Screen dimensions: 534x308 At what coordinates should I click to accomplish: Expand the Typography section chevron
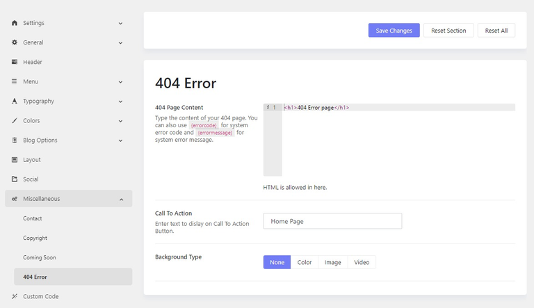click(120, 102)
